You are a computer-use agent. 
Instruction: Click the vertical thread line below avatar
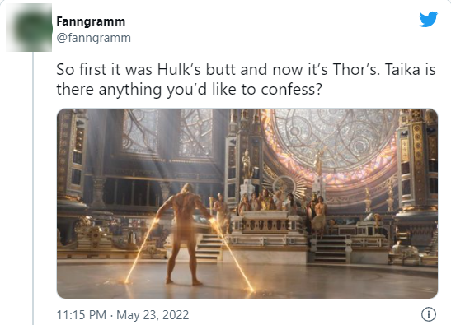click(33, 188)
